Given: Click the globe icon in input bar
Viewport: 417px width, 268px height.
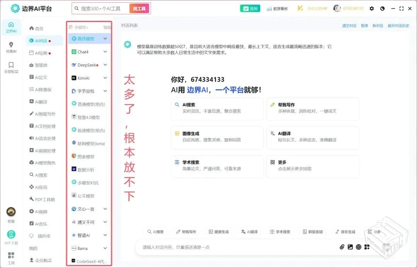Looking at the screenshot, I should coord(358,247).
